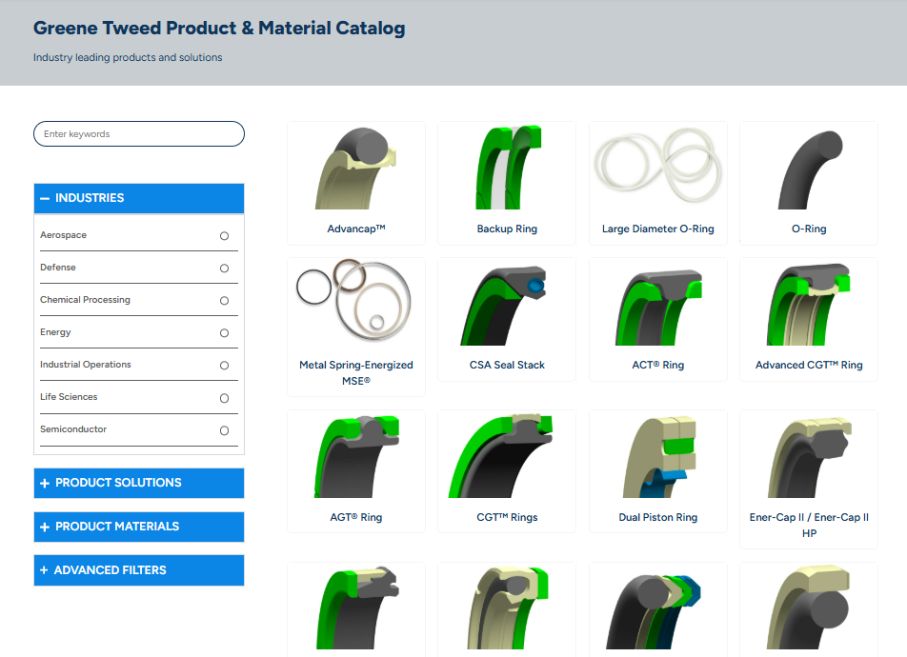This screenshot has height=657, width=907.
Task: Open the Metal Spring-Energized MSE® image
Action: (x=355, y=303)
